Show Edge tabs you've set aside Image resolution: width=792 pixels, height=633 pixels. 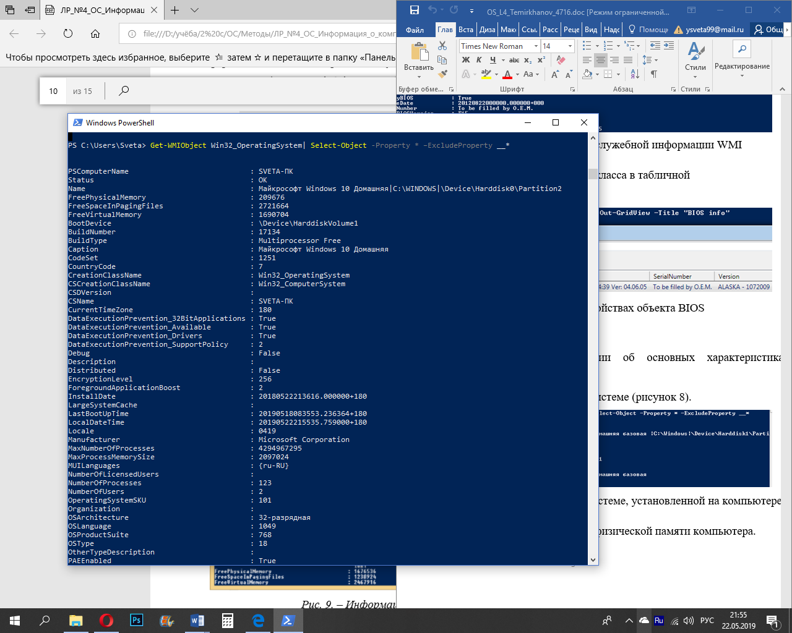coord(11,10)
